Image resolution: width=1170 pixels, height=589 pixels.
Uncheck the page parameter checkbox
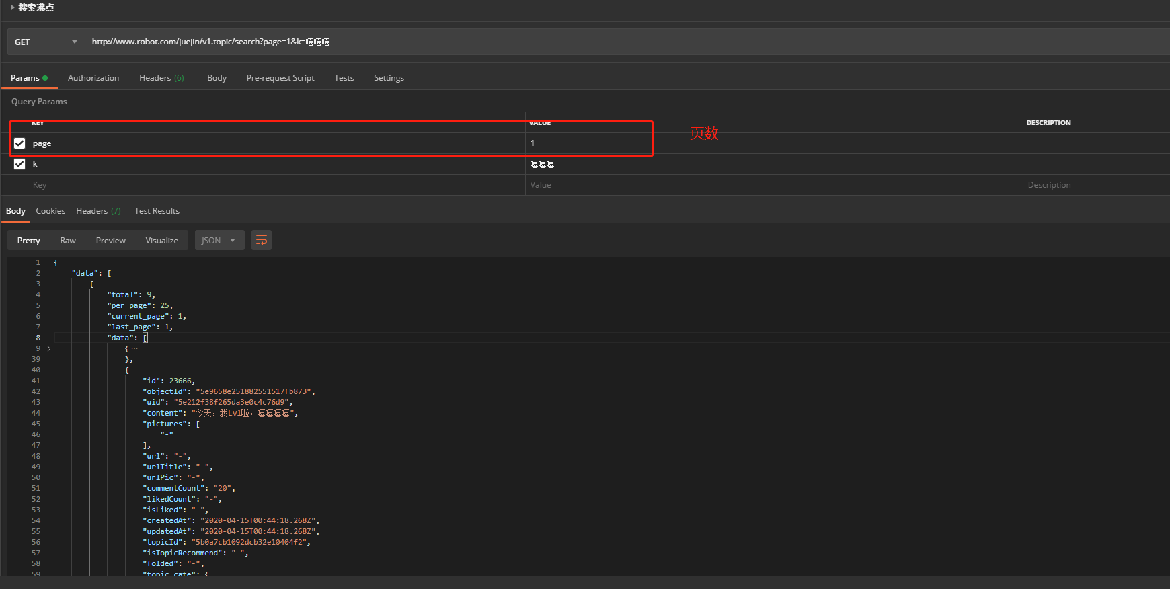click(x=19, y=143)
